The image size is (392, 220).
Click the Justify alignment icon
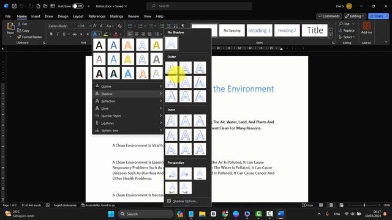pos(149,34)
